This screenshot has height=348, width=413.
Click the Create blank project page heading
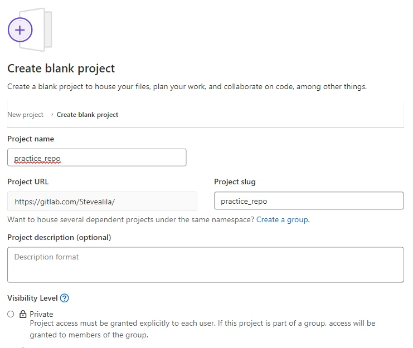61,68
